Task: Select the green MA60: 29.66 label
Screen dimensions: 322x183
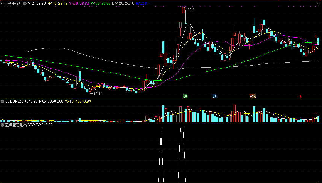Action: tap(100, 4)
